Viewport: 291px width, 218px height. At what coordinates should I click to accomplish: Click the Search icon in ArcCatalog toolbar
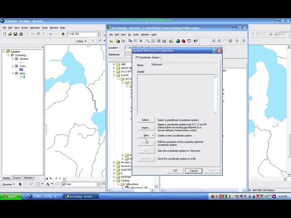pyautogui.click(x=171, y=41)
